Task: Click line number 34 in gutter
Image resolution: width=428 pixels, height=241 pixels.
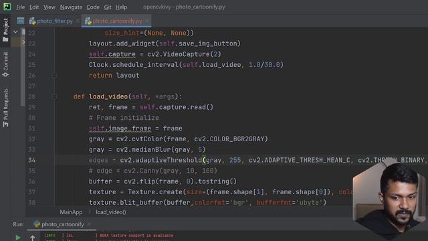Action: (31, 161)
